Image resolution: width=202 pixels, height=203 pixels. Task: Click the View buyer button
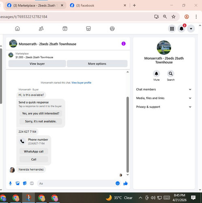tap(37, 64)
